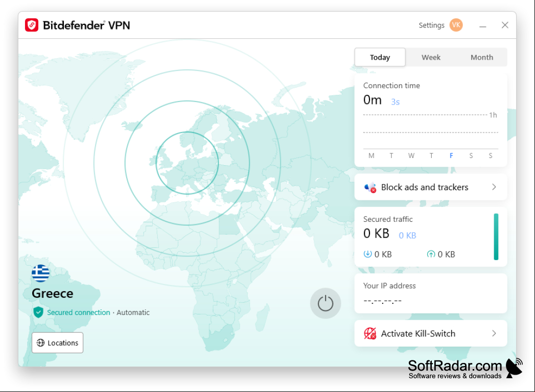Minimize the Bitdefender VPN window
535x392 pixels.
482,25
